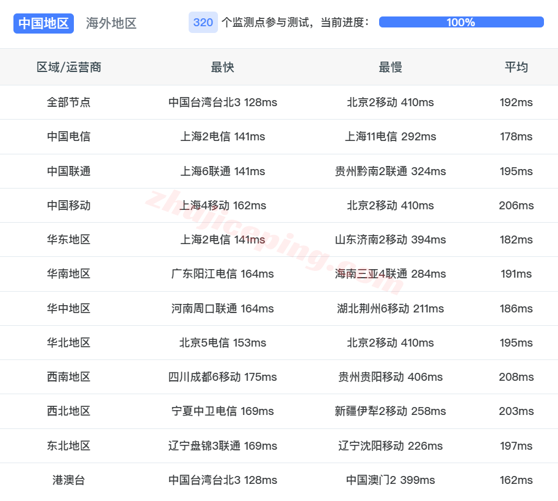558x501 pixels.
Task: Click the 162ms average value
Action: 516,480
